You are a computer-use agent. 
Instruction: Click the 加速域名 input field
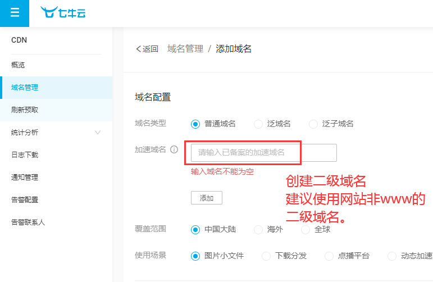[263, 152]
